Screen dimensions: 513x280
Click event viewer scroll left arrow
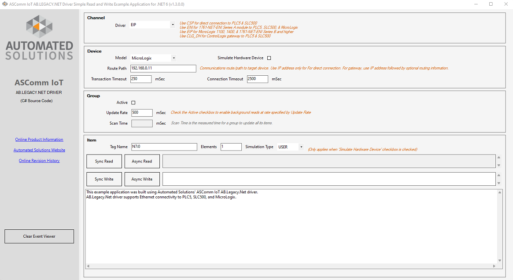(x=88, y=266)
